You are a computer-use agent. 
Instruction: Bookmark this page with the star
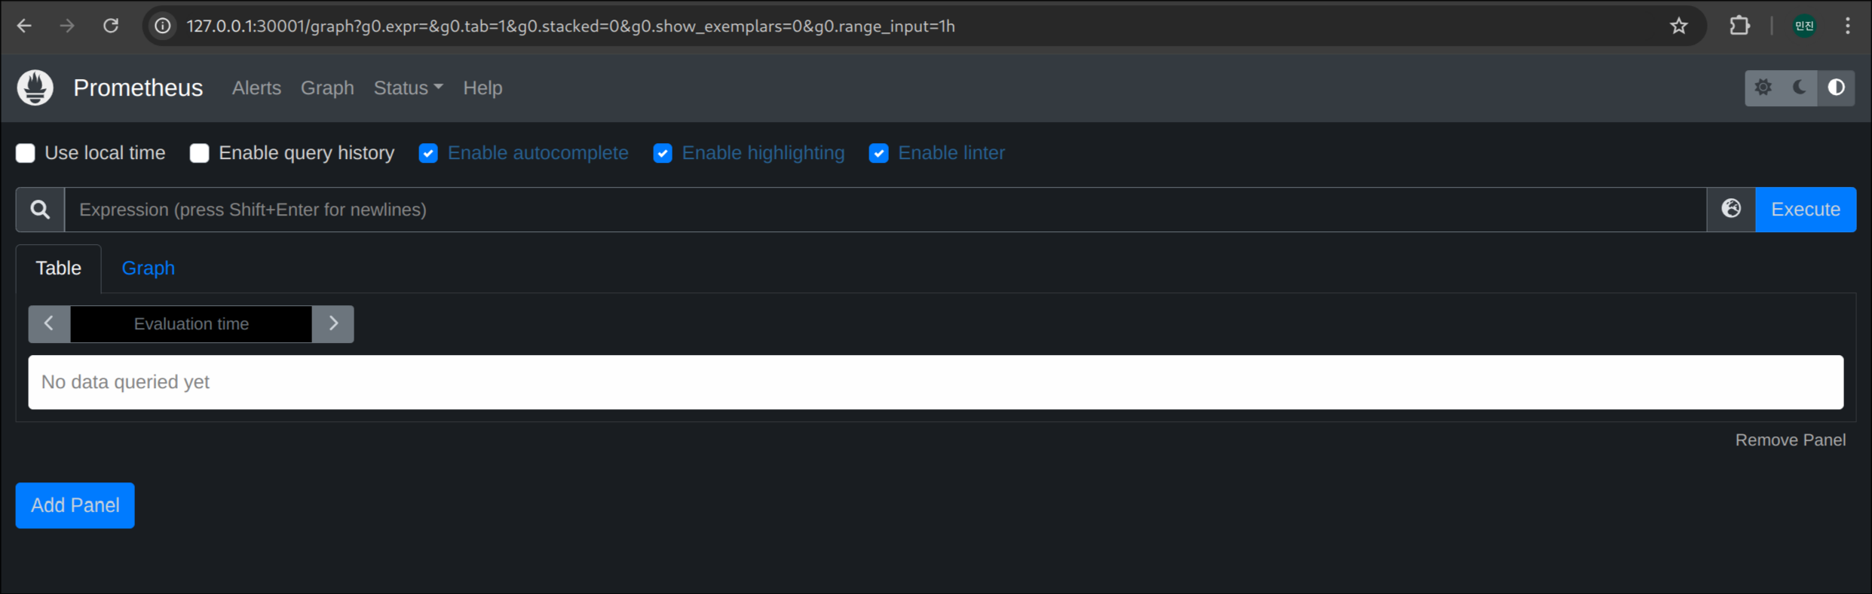(1678, 26)
